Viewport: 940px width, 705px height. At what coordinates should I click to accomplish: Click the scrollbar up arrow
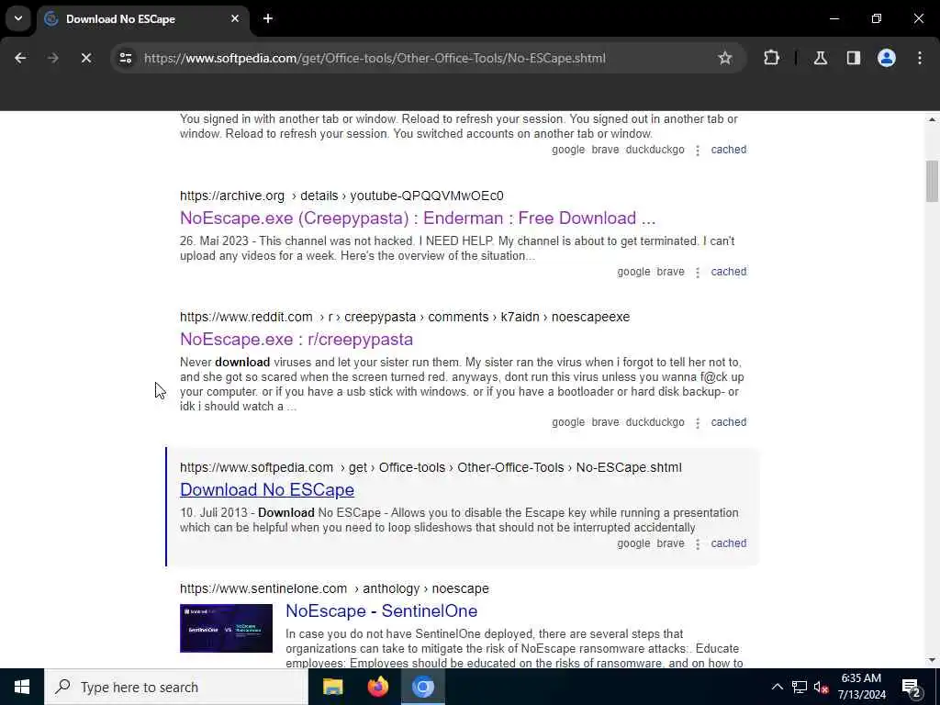coord(932,119)
